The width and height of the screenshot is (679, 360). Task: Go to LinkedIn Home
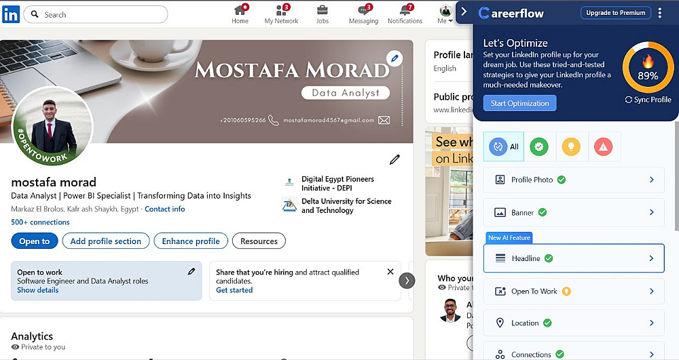click(x=240, y=14)
